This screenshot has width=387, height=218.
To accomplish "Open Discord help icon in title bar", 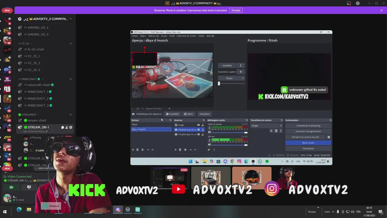I will pos(358,3).
